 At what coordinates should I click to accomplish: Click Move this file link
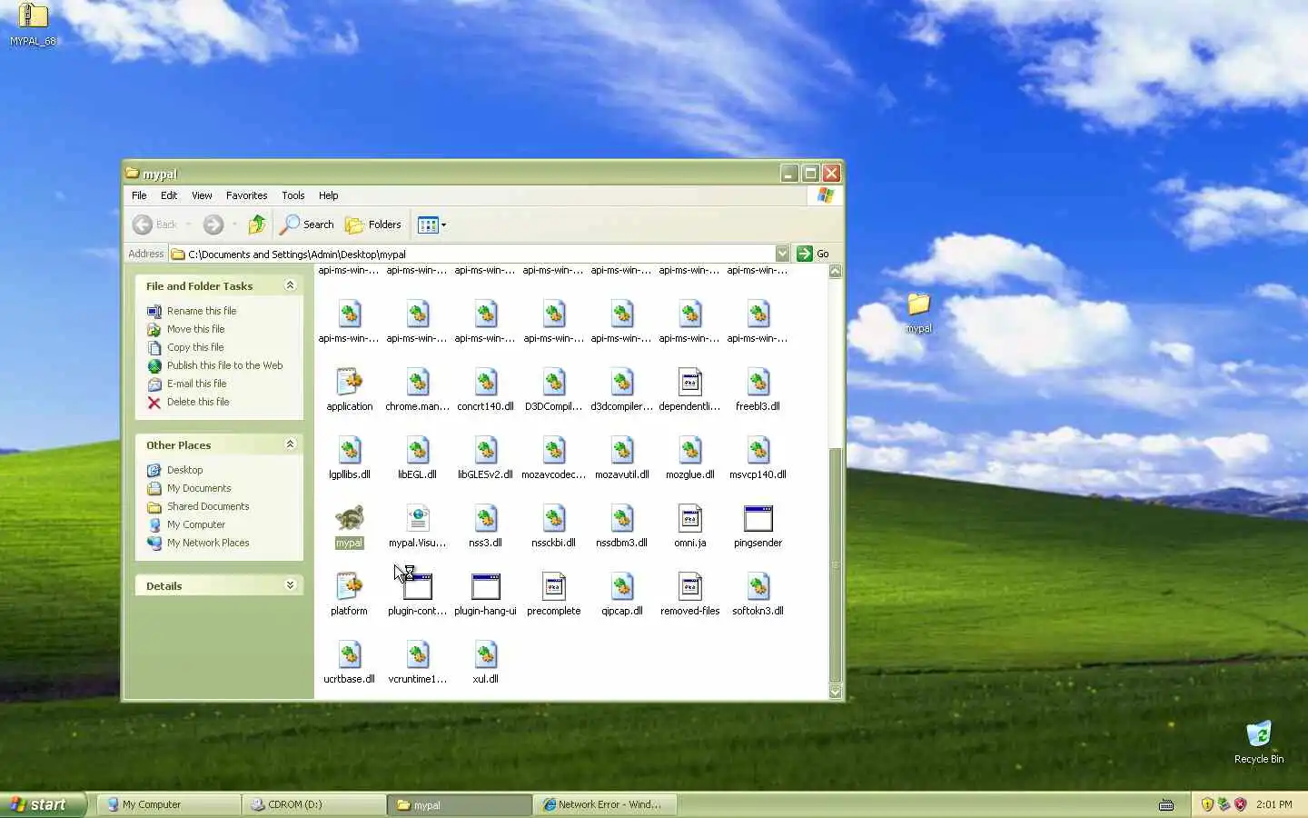point(195,329)
